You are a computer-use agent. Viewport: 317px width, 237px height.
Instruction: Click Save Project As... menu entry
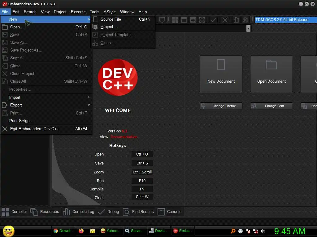[x=46, y=50]
